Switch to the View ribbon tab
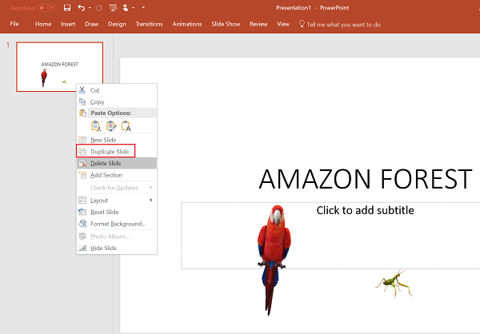 (283, 24)
